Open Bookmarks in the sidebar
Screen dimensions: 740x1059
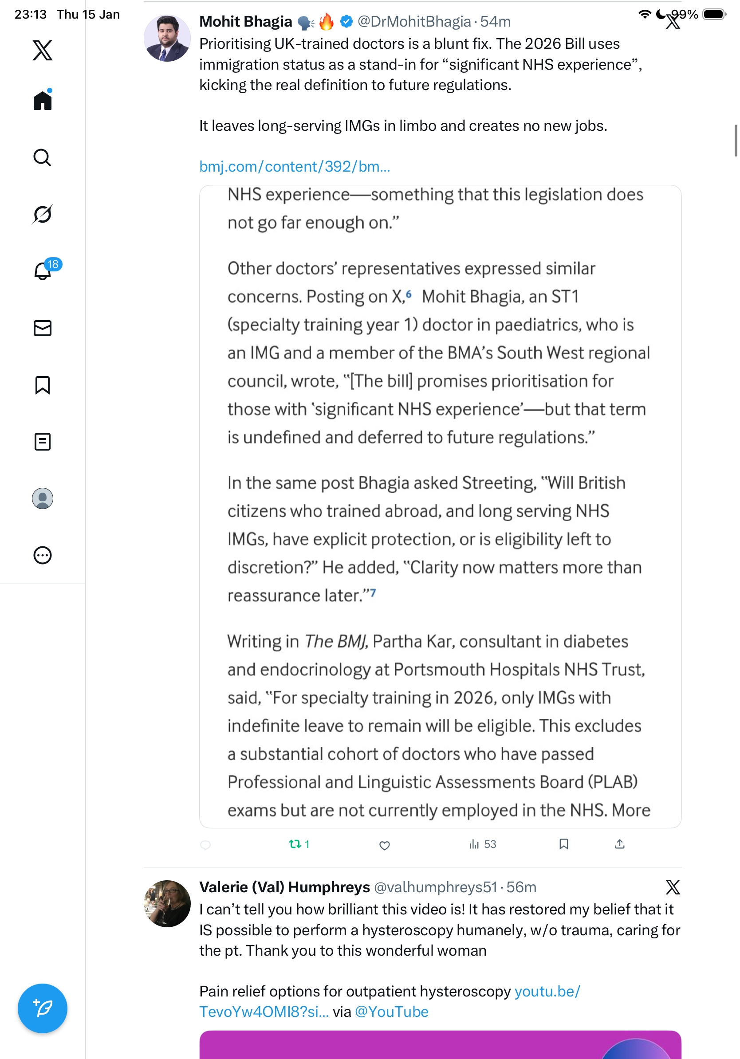click(x=43, y=384)
